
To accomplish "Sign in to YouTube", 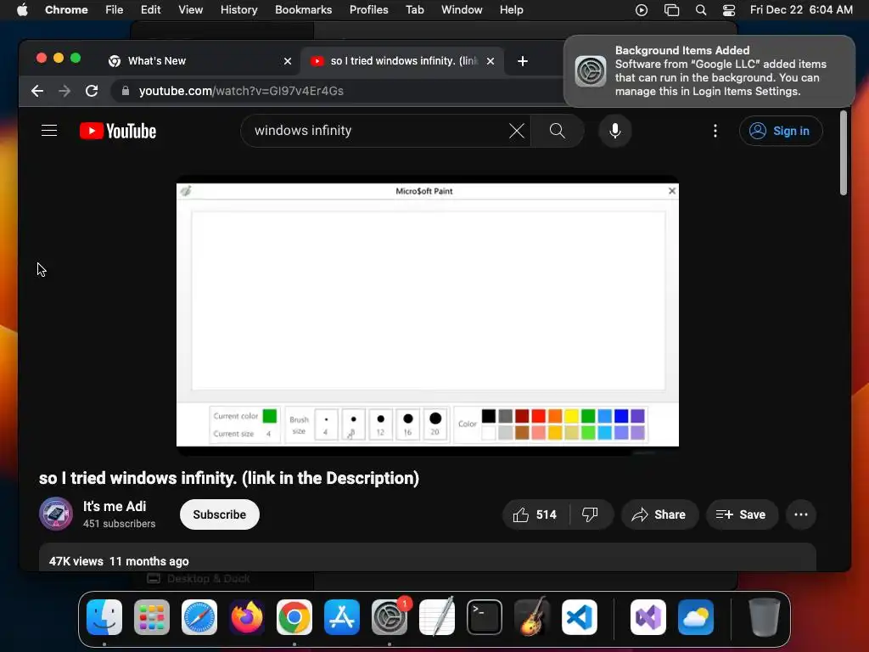I will point(781,131).
